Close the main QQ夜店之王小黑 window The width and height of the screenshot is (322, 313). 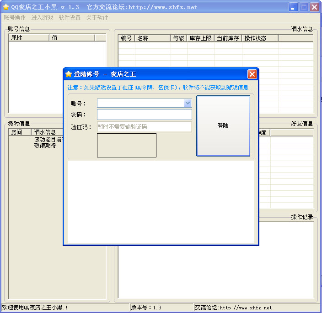(314, 7)
